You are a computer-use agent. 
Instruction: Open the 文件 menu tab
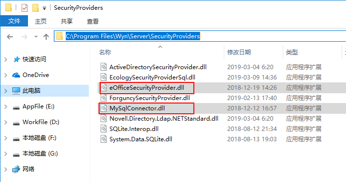coord(14,21)
